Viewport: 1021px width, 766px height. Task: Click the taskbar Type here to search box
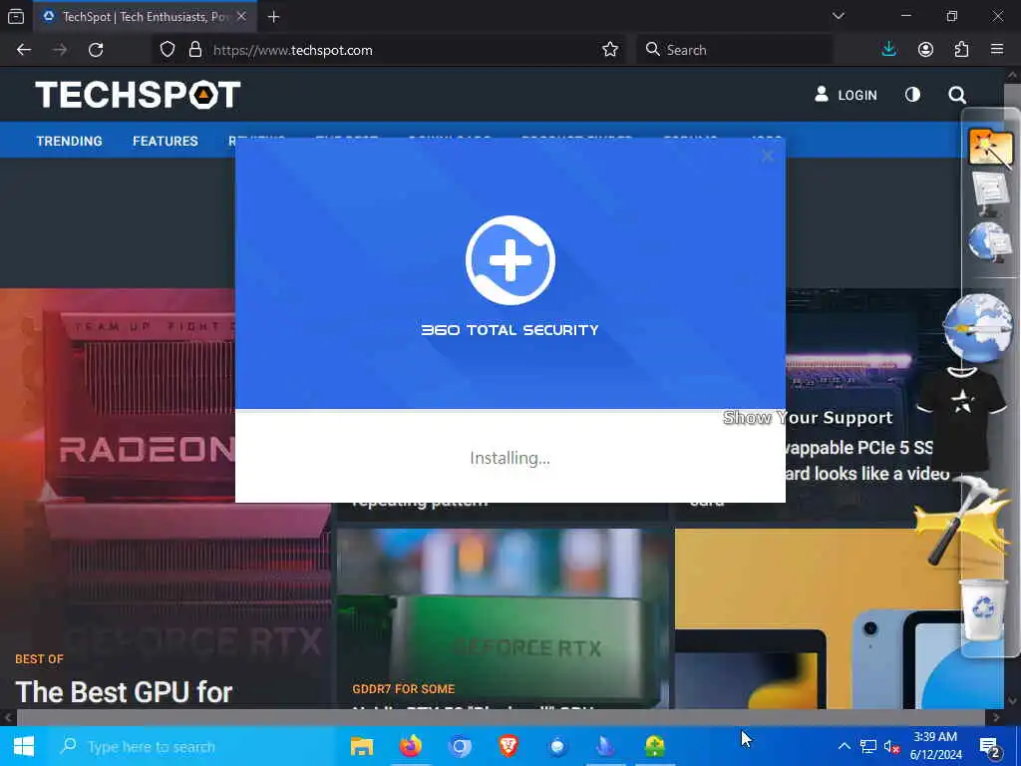point(188,746)
